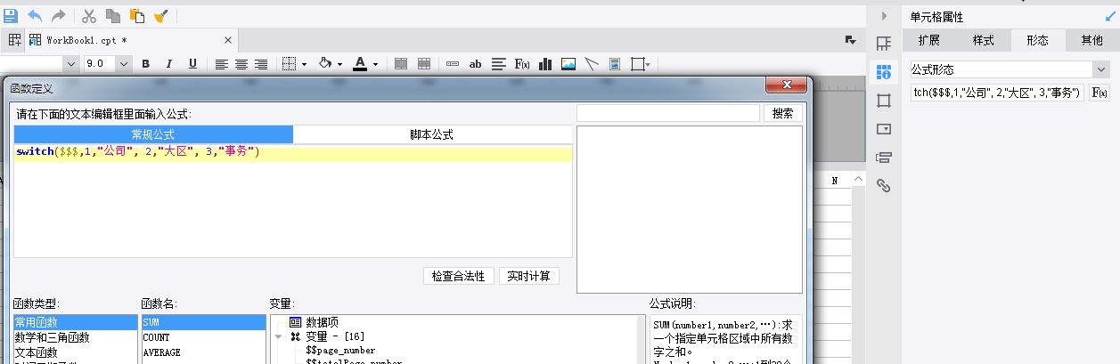
Task: Open widget settings sidebar panel
Action: pyautogui.click(x=883, y=129)
